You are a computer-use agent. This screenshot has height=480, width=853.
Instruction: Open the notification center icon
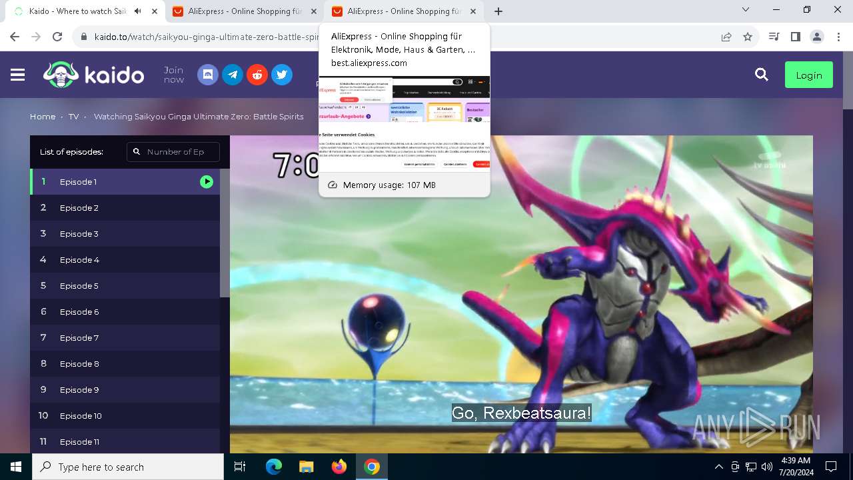(831, 467)
